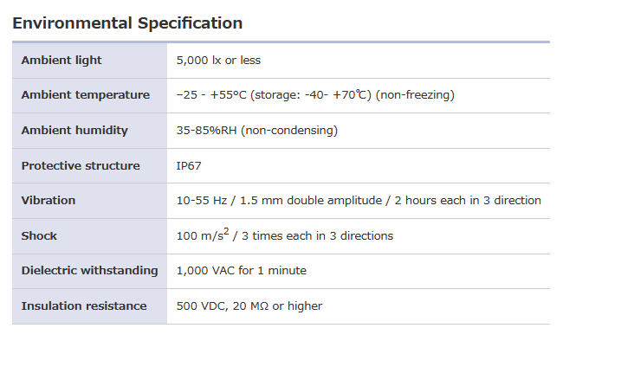Click the IP67 rating value
The image size is (634, 373).
pos(189,166)
